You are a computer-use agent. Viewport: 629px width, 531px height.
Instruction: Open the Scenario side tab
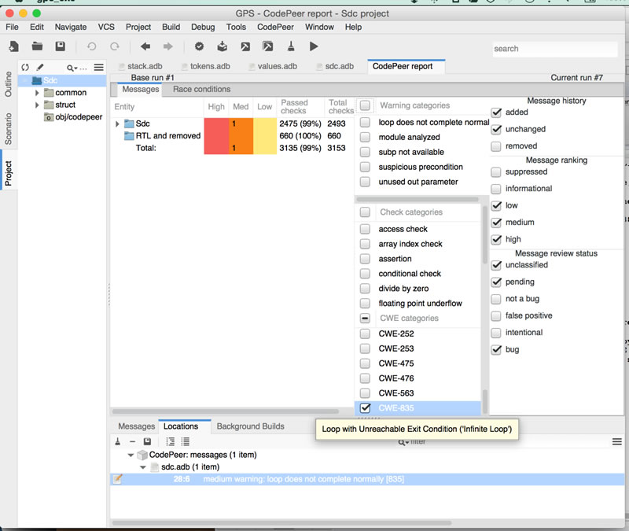pyautogui.click(x=8, y=129)
